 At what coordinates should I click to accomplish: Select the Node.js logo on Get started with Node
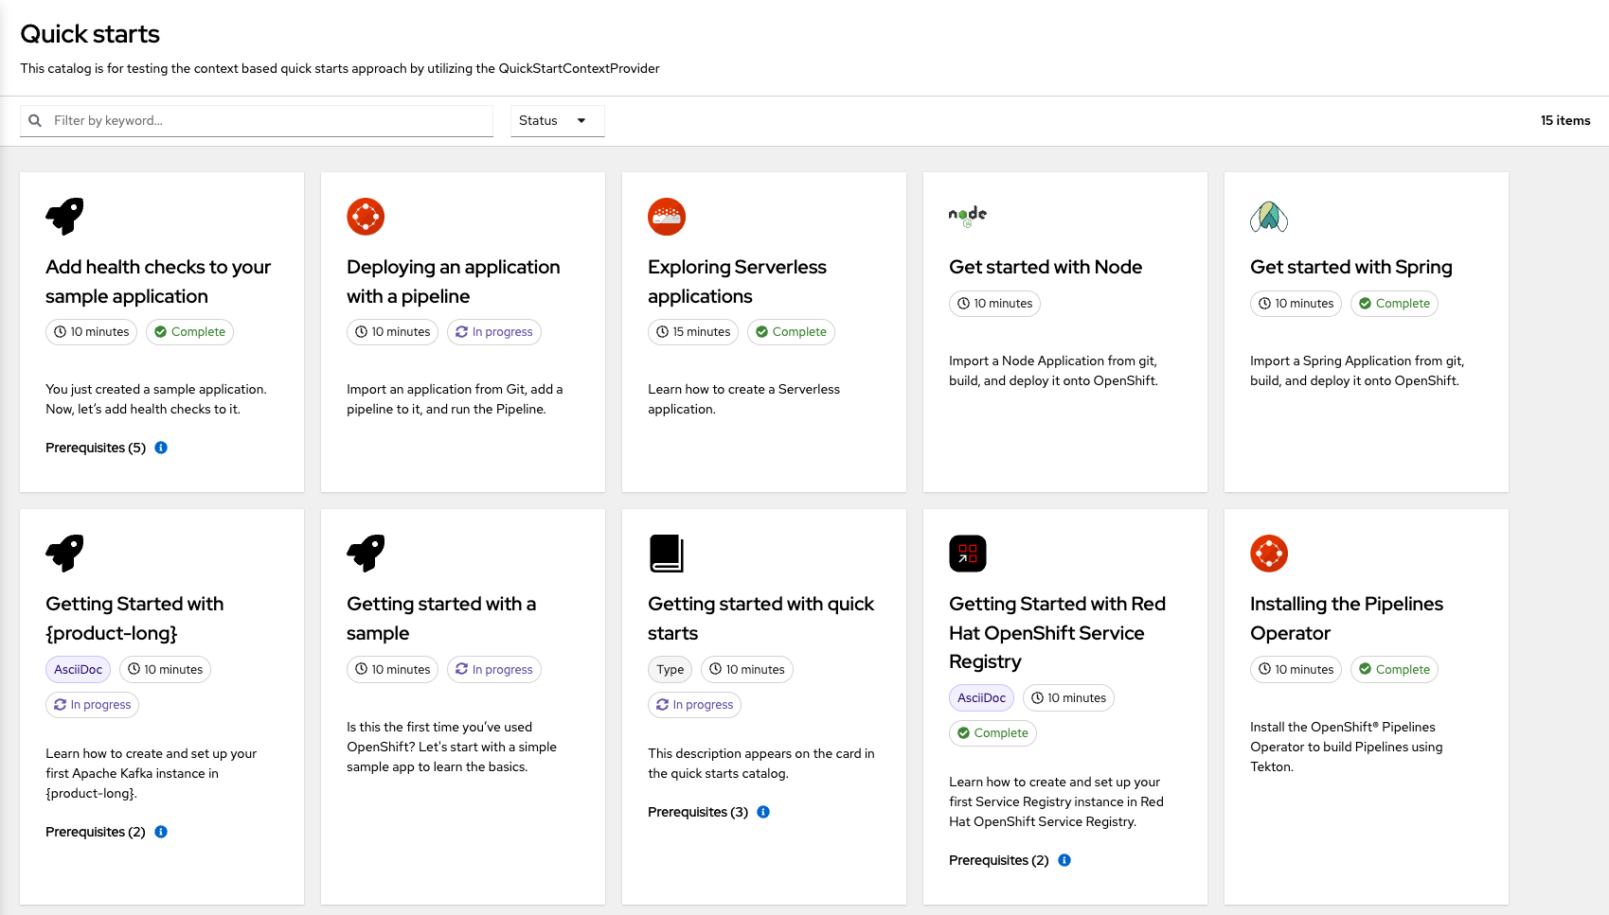tap(967, 216)
